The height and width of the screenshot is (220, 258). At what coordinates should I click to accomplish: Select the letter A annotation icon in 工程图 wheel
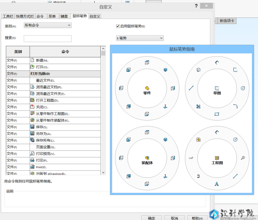point(216,184)
